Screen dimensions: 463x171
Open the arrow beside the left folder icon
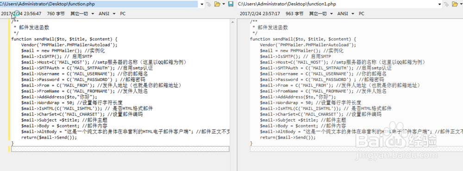coord(224,4)
